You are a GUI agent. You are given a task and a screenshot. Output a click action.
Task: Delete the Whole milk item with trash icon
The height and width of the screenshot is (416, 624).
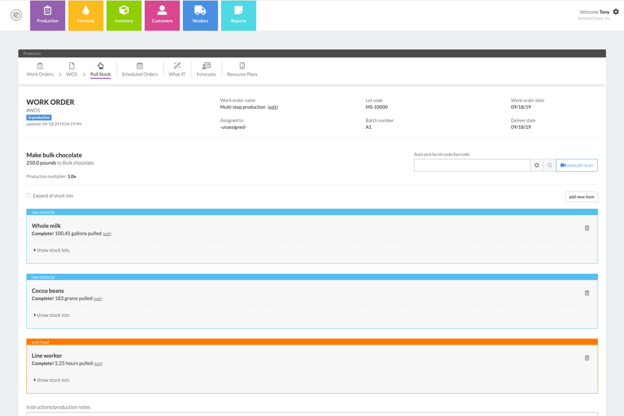(587, 228)
